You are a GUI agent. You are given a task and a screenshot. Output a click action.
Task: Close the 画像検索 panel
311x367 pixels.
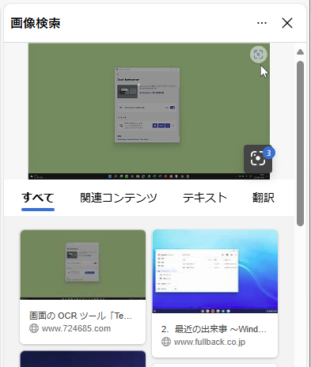(287, 23)
